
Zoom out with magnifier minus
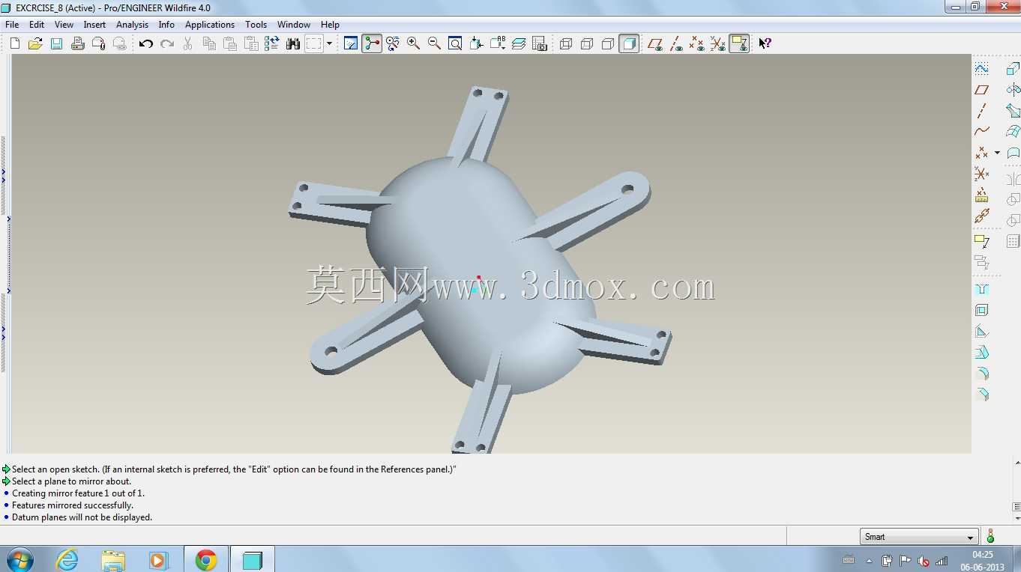pos(434,43)
